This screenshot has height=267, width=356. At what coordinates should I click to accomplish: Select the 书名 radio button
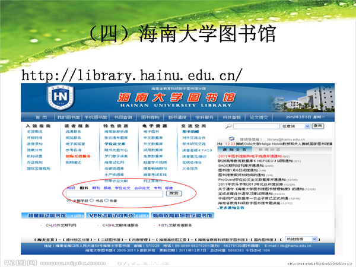click(92, 201)
